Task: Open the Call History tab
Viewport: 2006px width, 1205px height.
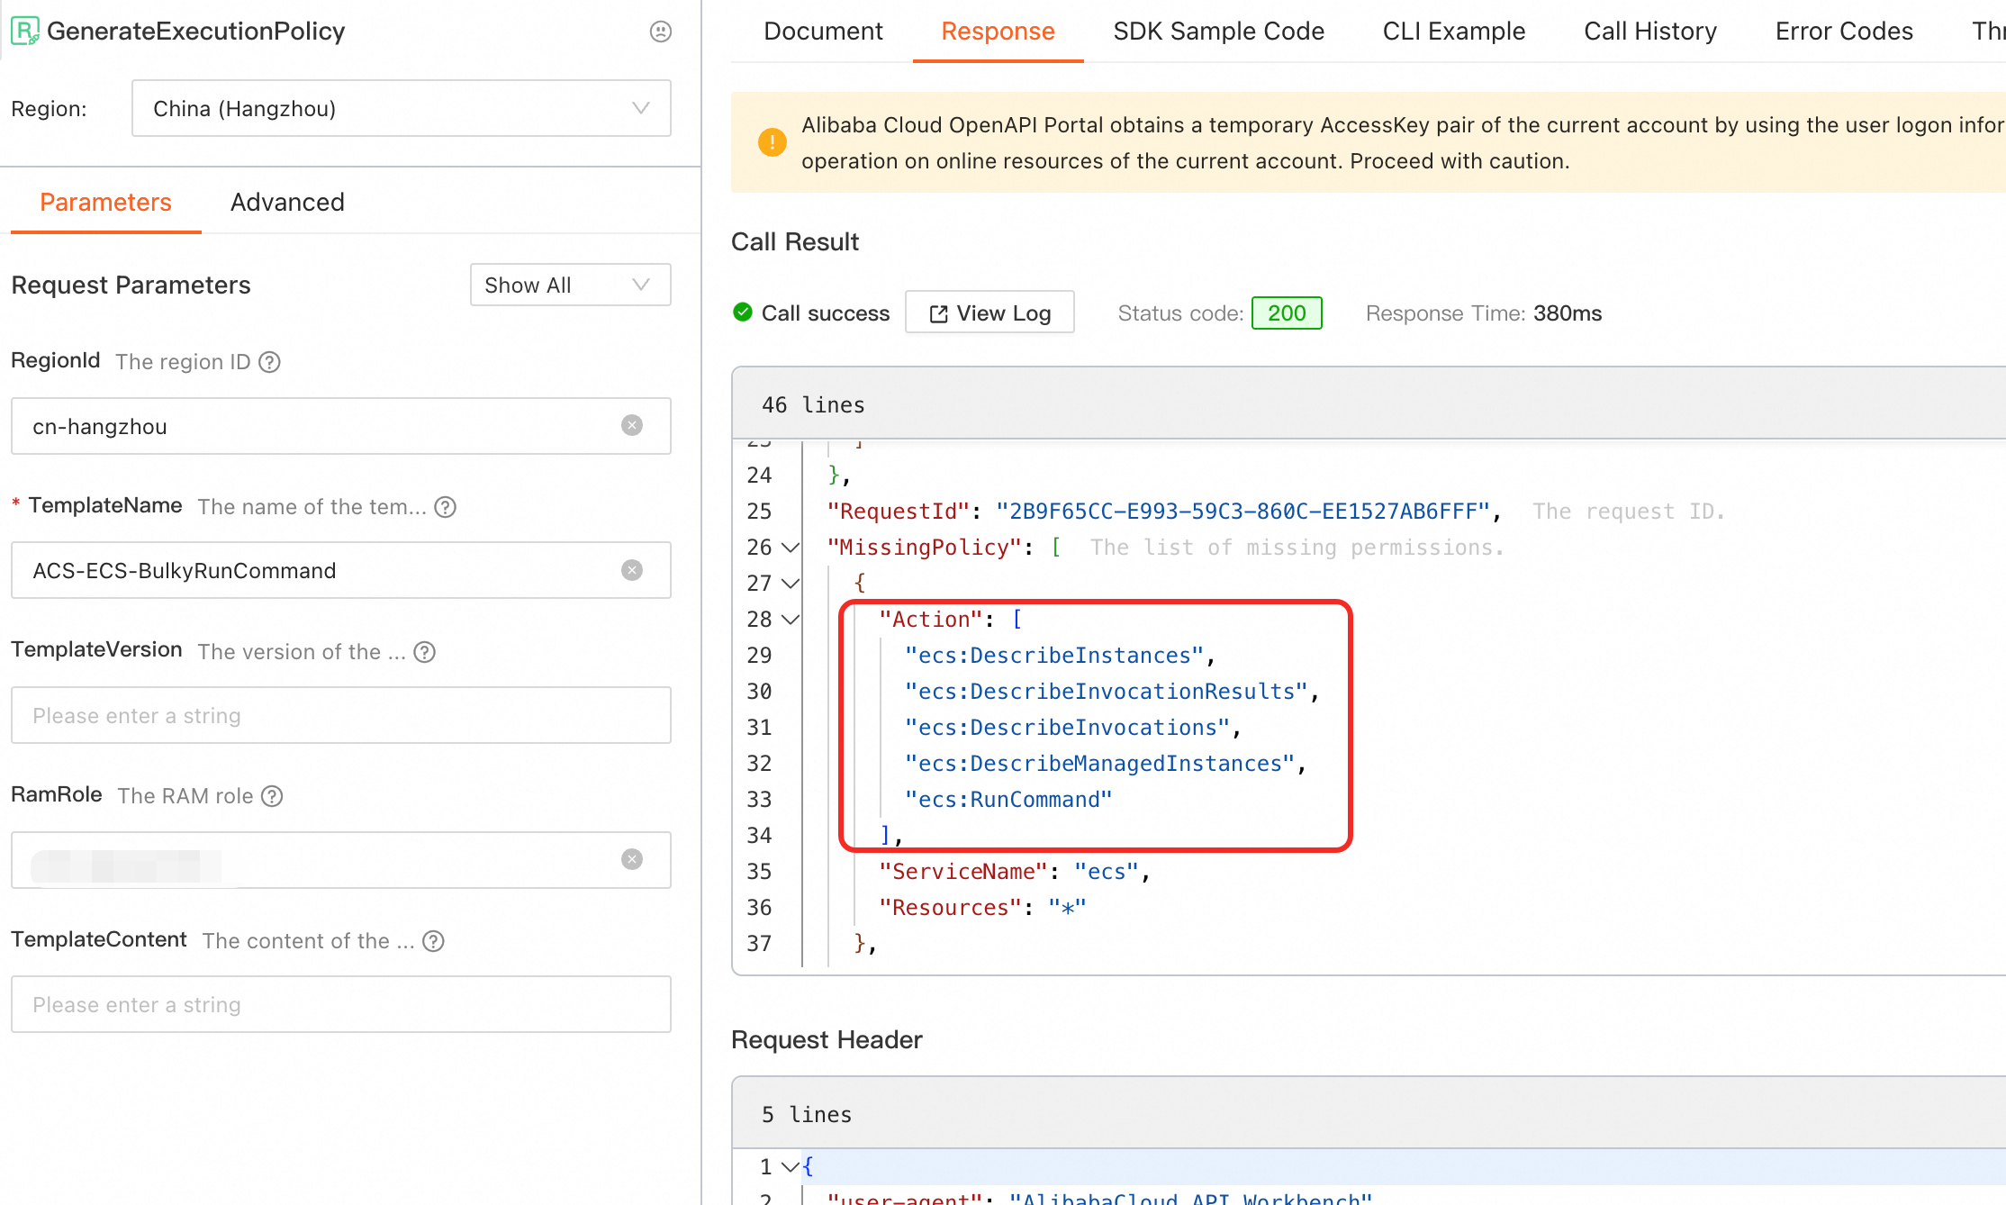Action: pos(1649,32)
